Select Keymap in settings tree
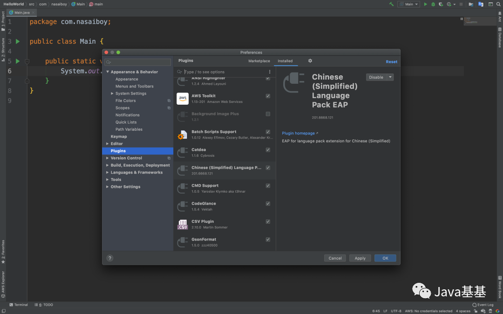 coord(119,136)
